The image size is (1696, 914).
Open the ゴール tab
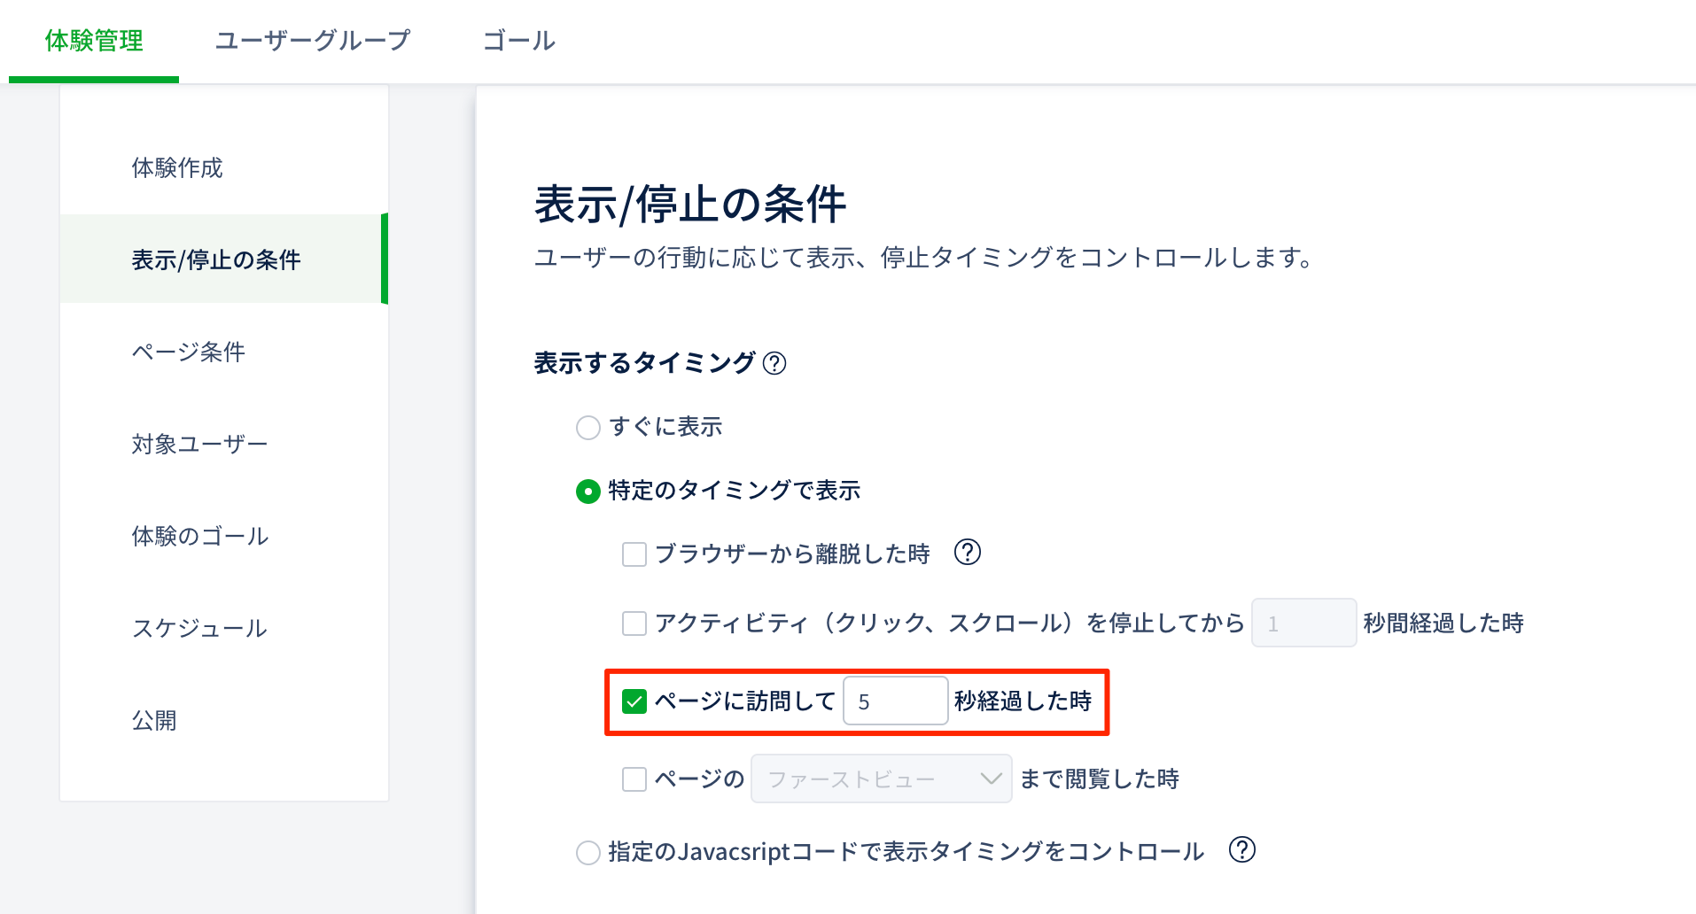tap(518, 41)
